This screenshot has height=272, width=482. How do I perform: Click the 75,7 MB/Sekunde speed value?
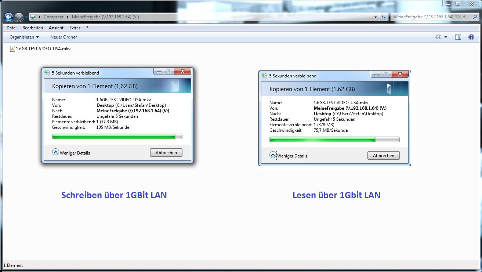click(x=330, y=130)
